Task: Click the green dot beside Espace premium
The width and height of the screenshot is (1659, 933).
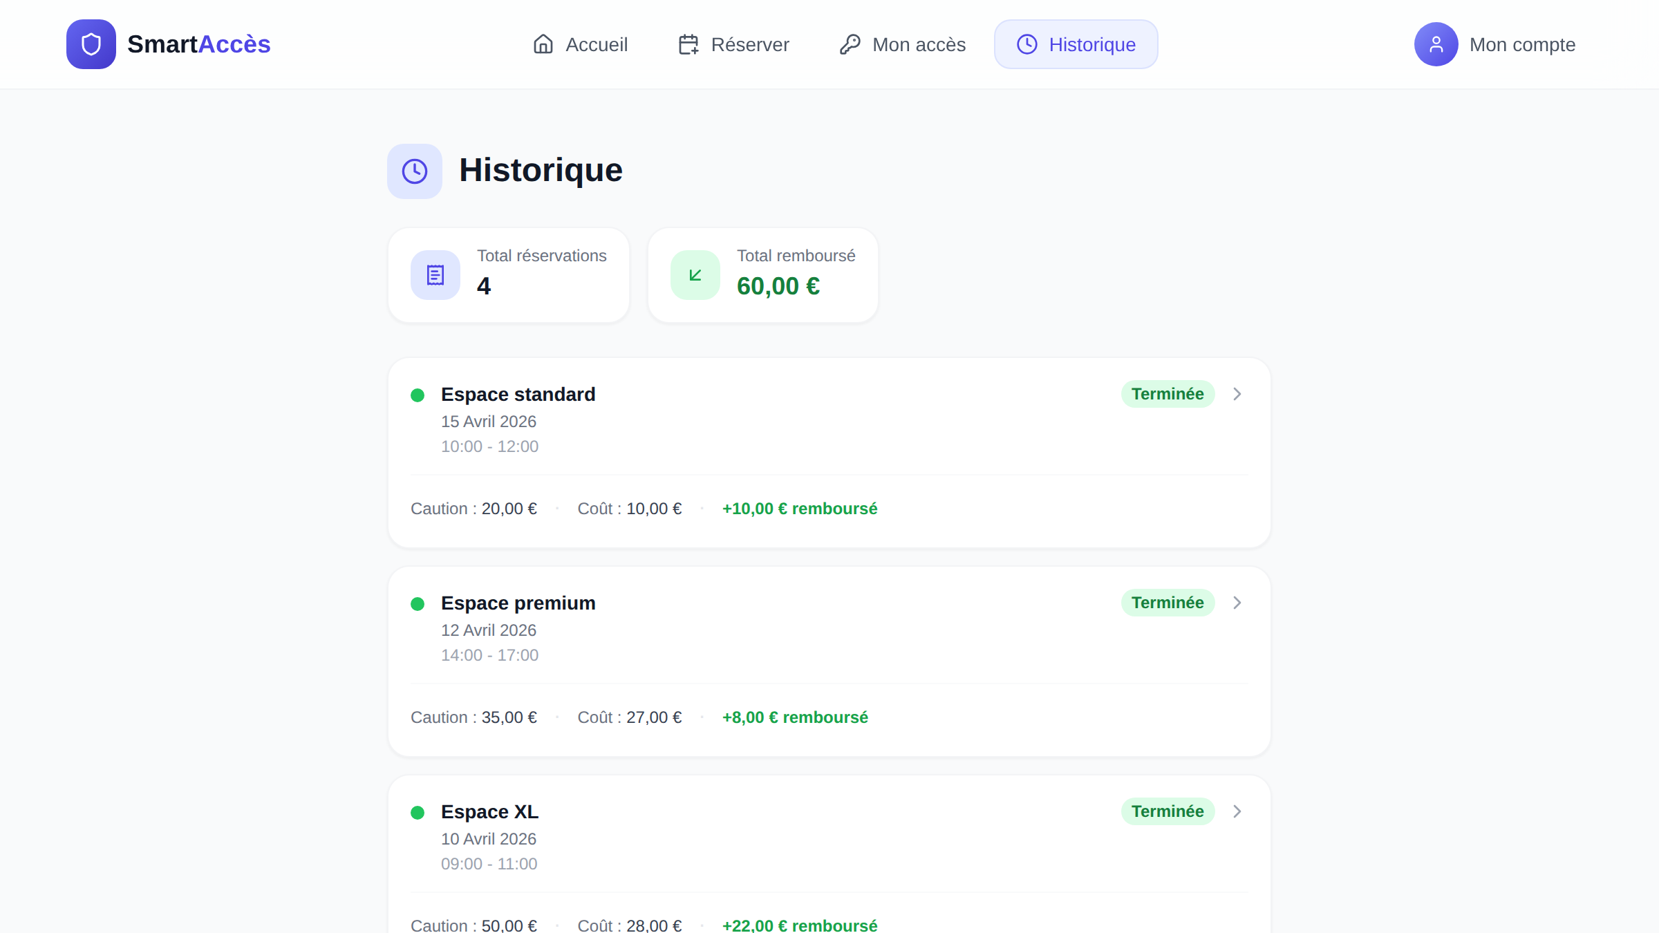Action: pos(418,604)
